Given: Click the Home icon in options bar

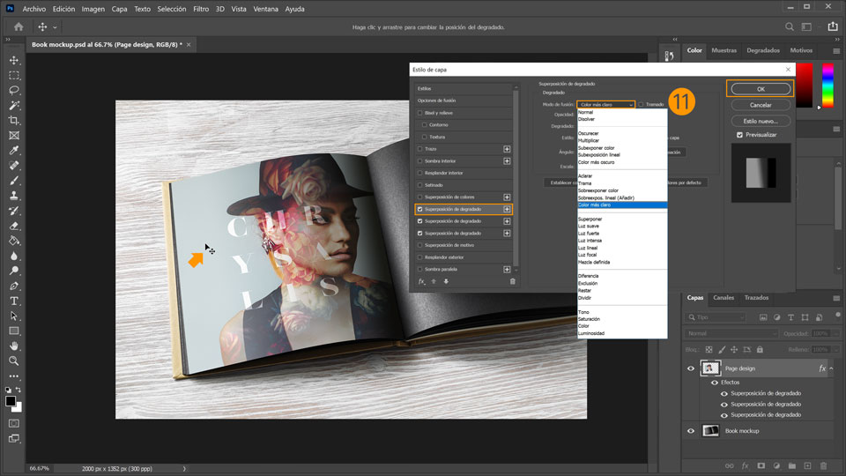Looking at the screenshot, I should [19, 26].
